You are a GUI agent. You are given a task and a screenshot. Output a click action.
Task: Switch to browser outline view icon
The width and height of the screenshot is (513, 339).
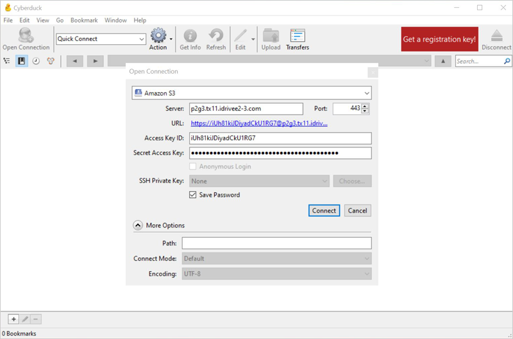[6, 61]
